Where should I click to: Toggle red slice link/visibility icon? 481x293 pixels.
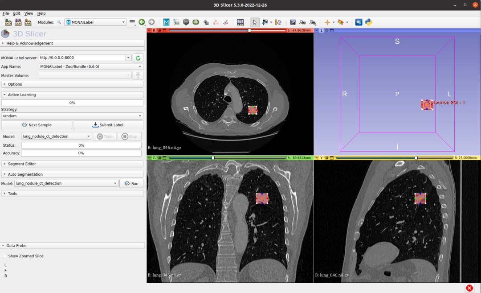(159, 30)
